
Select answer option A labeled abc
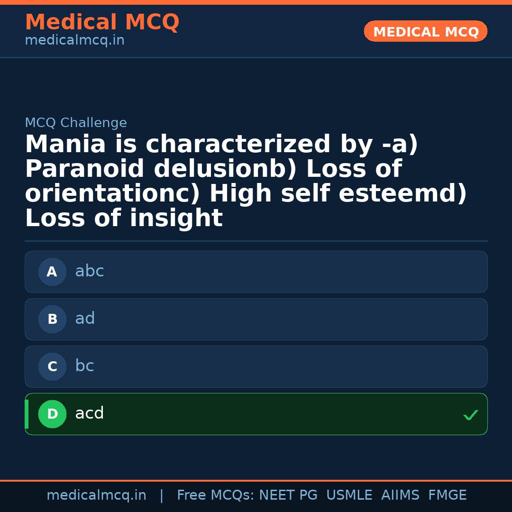click(256, 272)
